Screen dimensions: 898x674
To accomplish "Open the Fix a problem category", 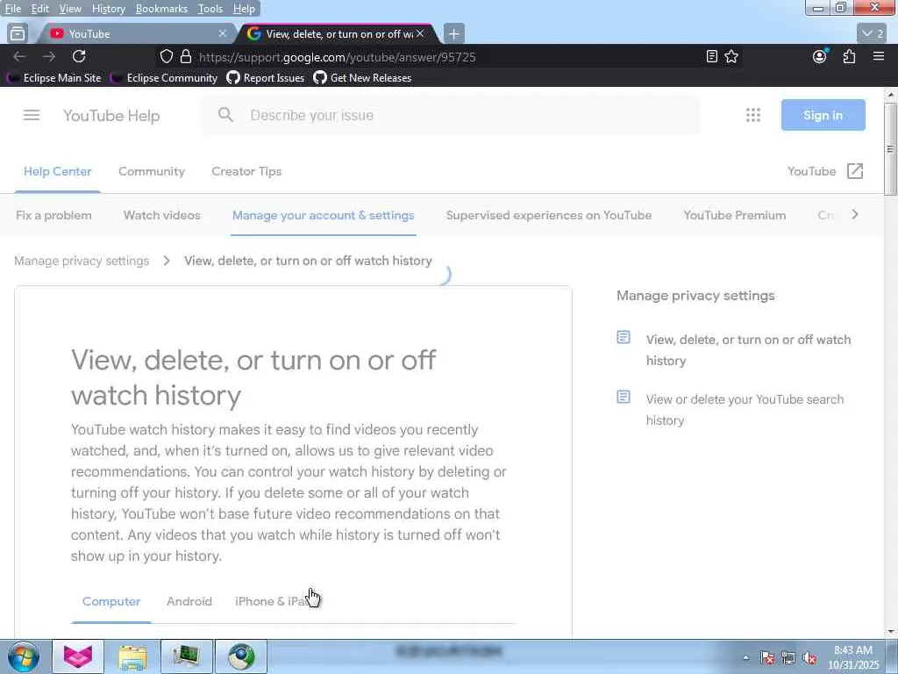I will pyautogui.click(x=53, y=216).
